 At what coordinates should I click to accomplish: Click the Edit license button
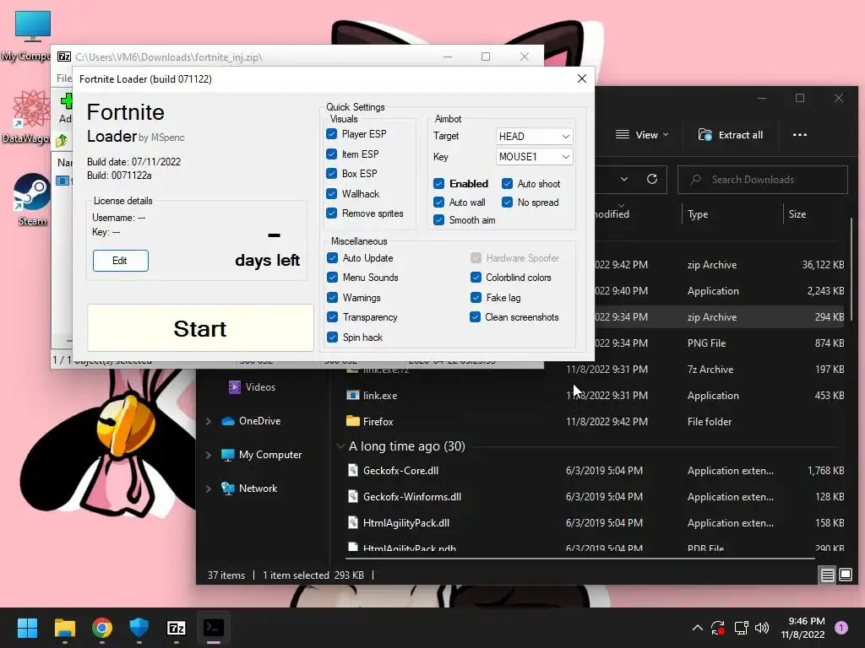(120, 261)
